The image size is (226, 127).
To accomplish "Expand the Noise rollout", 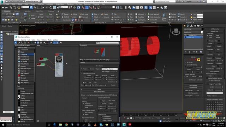I will [x=99, y=89].
